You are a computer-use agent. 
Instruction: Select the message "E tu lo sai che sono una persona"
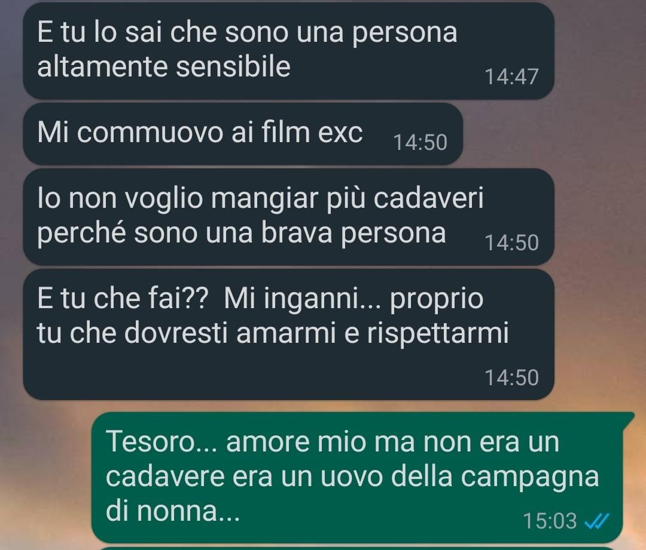pyautogui.click(x=288, y=51)
